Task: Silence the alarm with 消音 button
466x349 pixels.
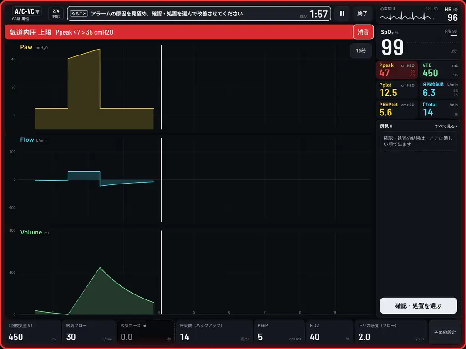Action: point(363,32)
